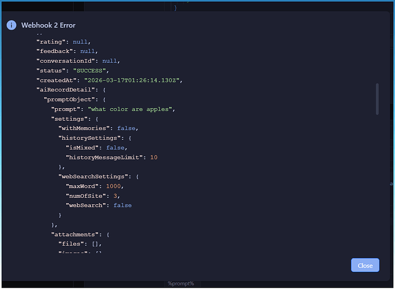This screenshot has width=395, height=289.
Task: Click the blue info icon beside the title
Action: tap(11, 25)
